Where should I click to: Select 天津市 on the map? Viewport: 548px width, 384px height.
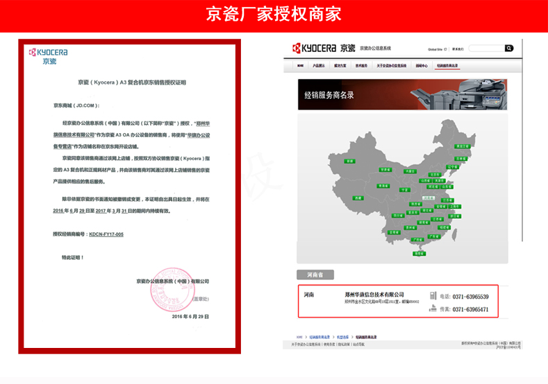pos(439,181)
